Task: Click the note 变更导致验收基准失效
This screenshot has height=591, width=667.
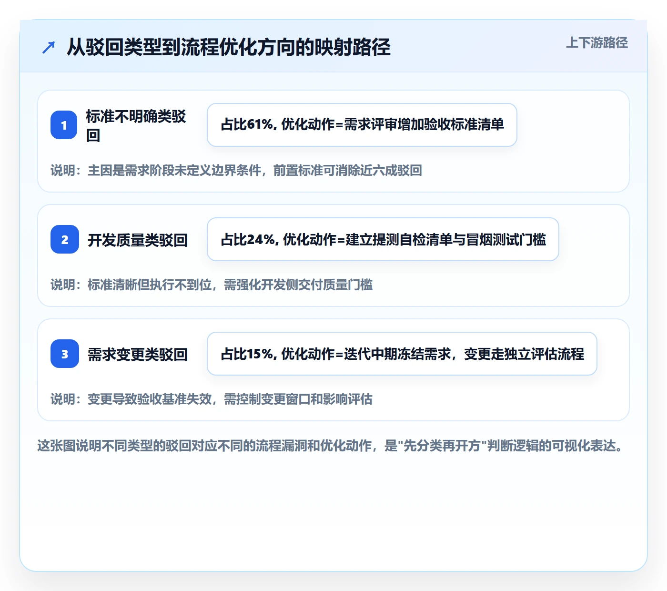Action: [212, 399]
